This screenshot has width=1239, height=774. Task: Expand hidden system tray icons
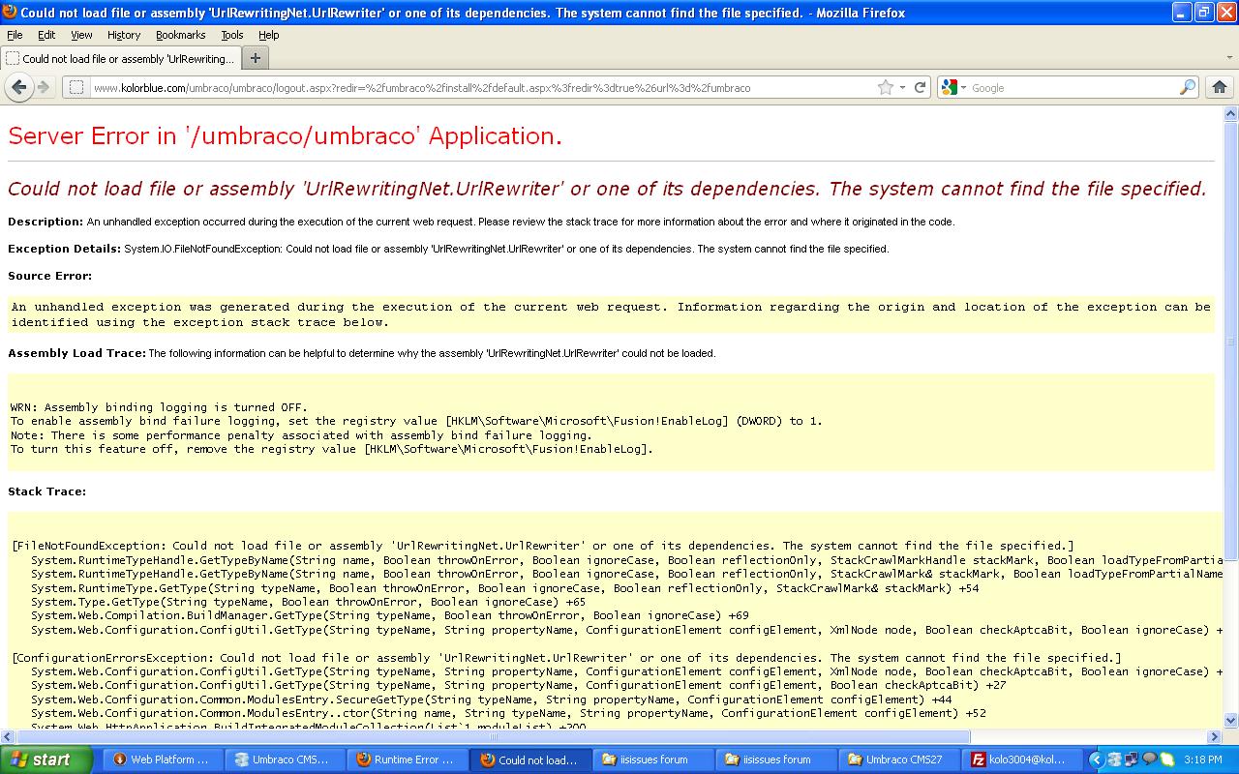click(x=1096, y=759)
